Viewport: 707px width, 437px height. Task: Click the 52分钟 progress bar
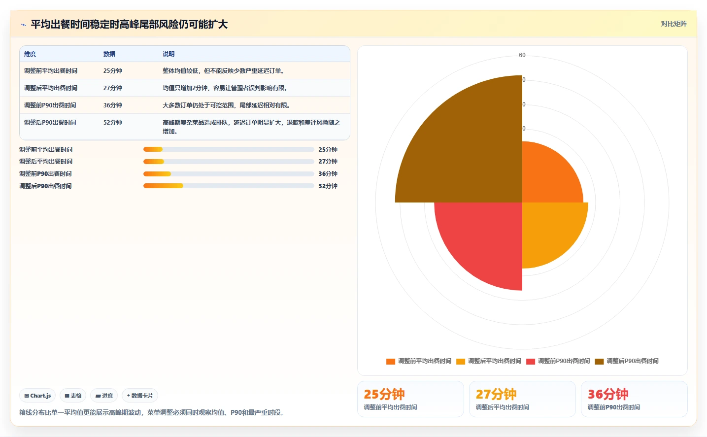pos(229,186)
